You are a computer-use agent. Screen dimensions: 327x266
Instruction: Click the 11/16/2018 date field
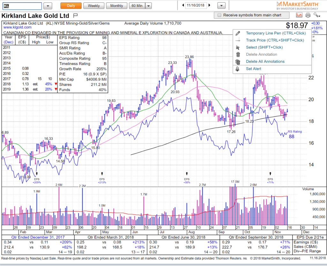tap(196, 5)
